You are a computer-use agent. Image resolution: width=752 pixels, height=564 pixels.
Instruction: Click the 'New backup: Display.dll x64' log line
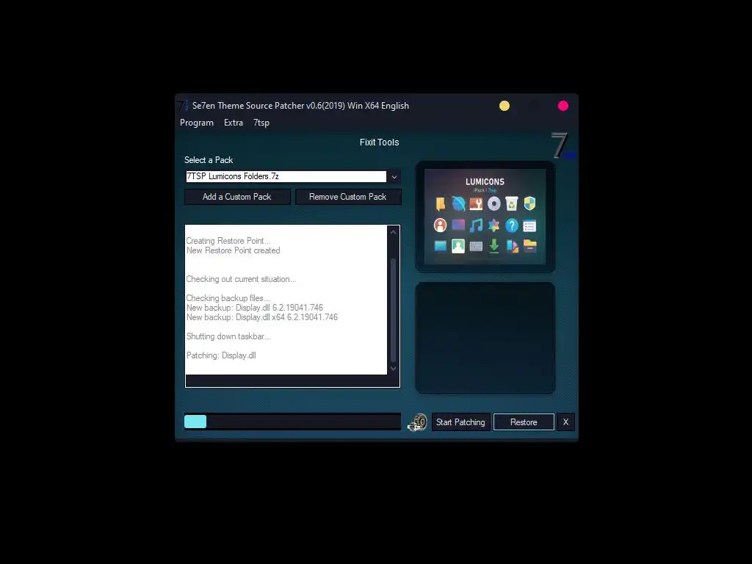tap(262, 317)
